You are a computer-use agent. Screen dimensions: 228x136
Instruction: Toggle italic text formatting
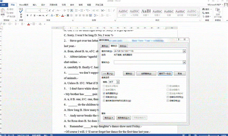pyautogui.click(x=31, y=16)
